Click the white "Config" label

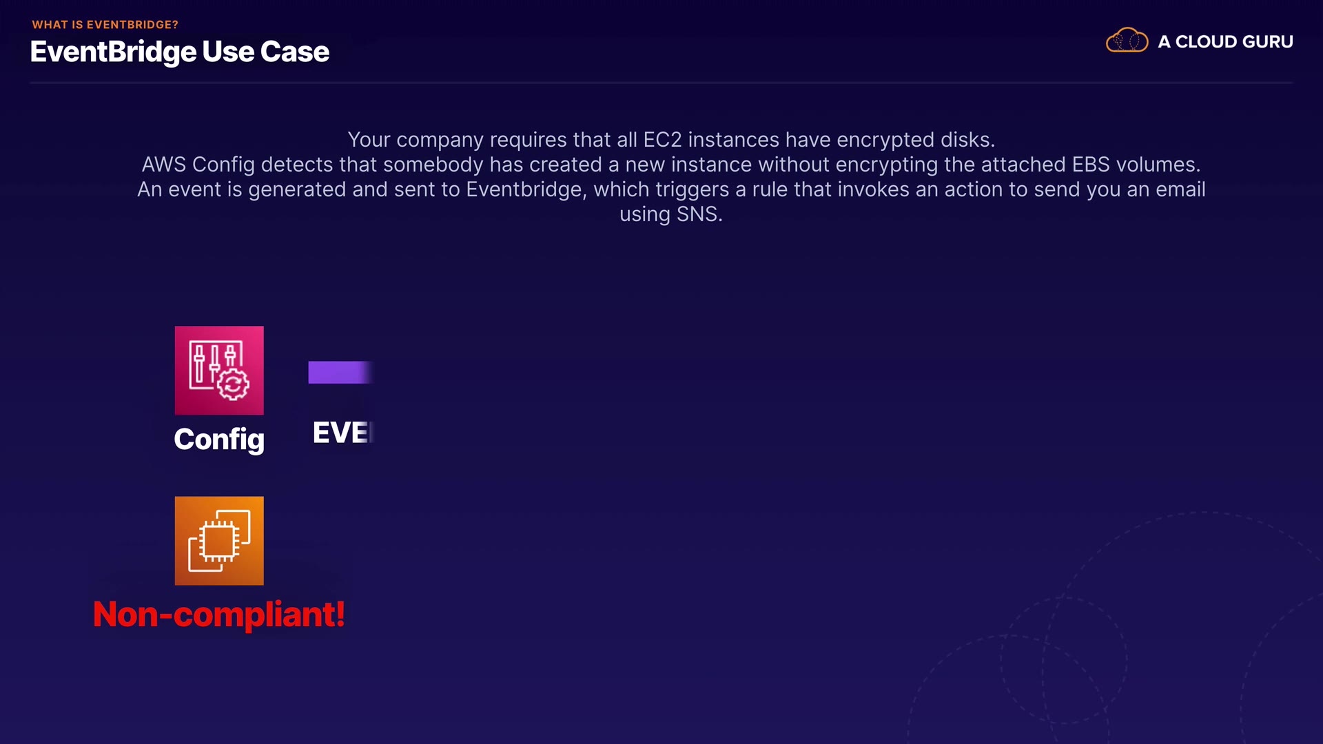point(219,440)
